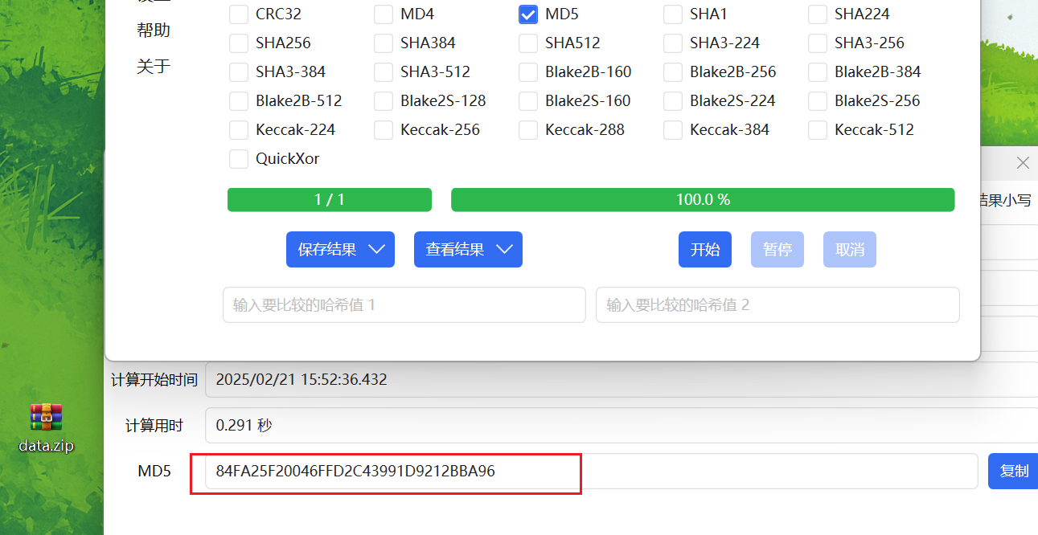Enable the Blake2B-512 checkbox
Image resolution: width=1038 pixels, height=535 pixels.
pyautogui.click(x=239, y=101)
